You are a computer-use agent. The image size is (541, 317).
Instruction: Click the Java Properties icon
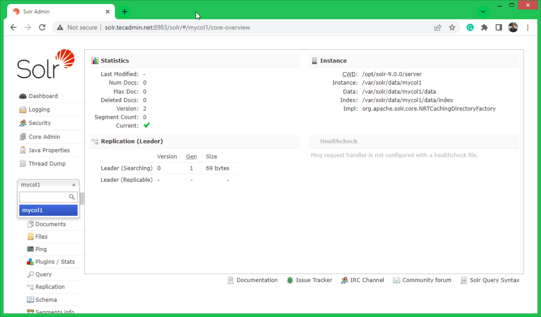pos(23,150)
